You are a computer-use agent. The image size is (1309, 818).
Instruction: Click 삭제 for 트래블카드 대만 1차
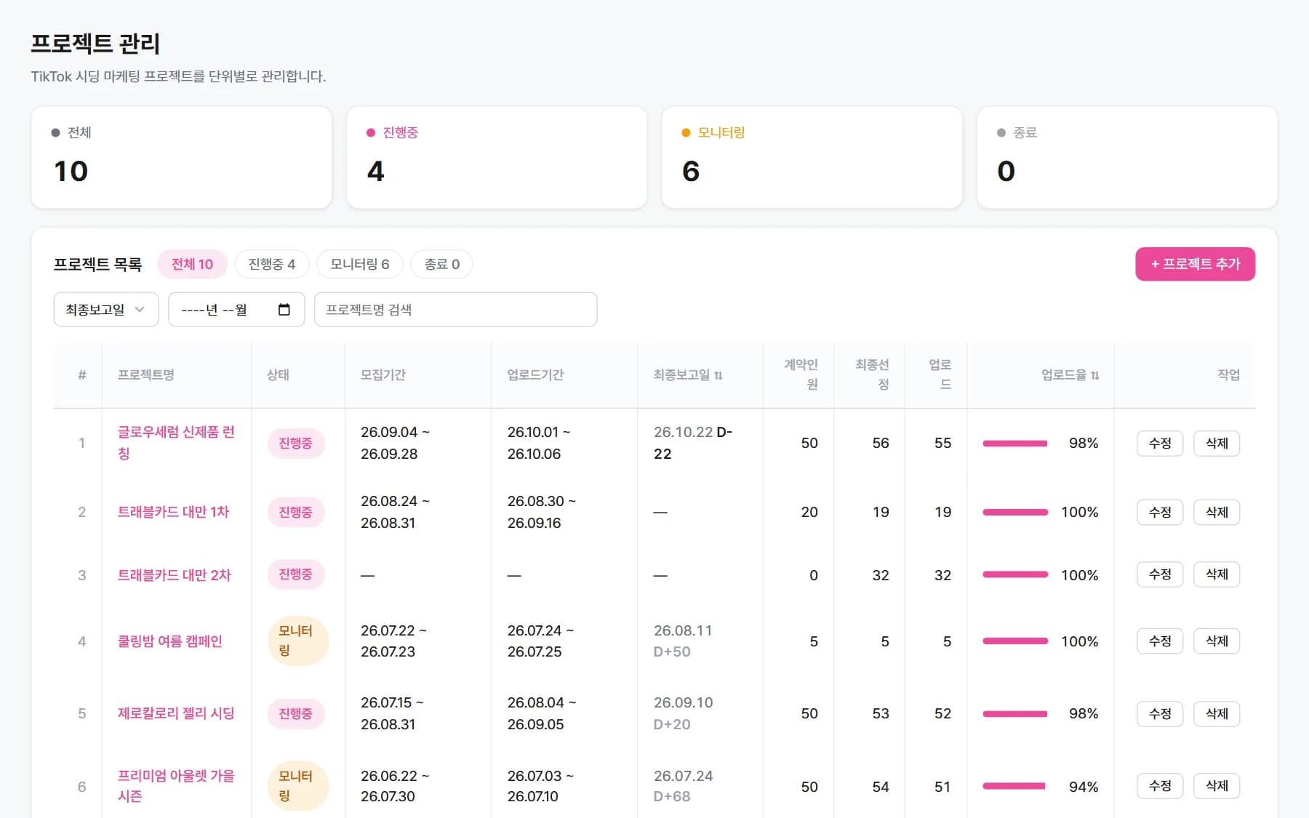(1217, 513)
